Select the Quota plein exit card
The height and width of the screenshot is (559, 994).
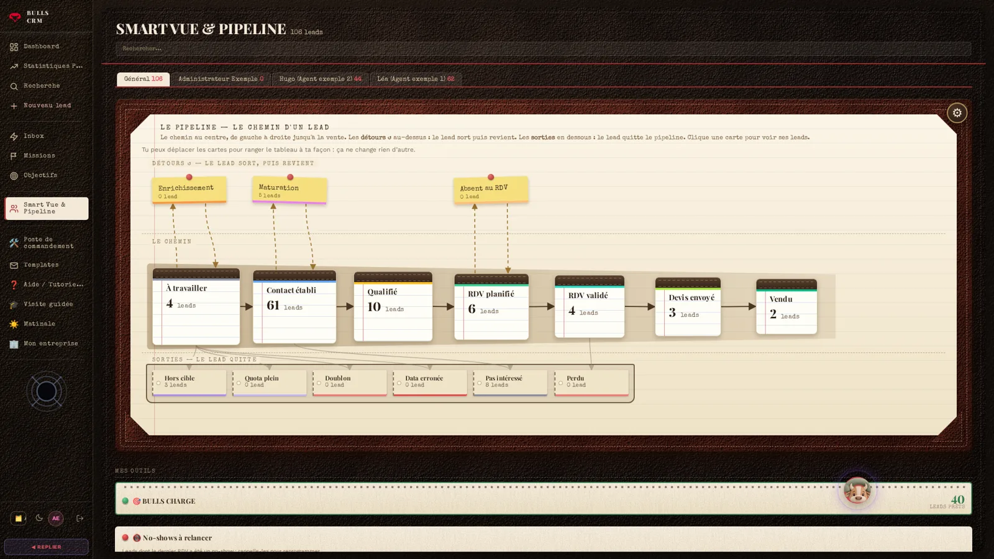pyautogui.click(x=270, y=383)
